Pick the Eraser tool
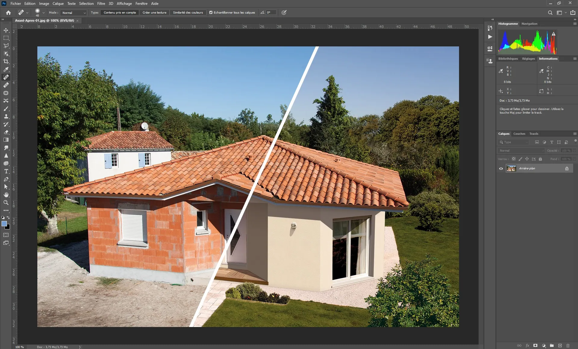This screenshot has height=349, width=578. point(6,132)
